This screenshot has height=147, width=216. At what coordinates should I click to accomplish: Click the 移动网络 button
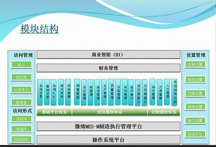coord(21,139)
